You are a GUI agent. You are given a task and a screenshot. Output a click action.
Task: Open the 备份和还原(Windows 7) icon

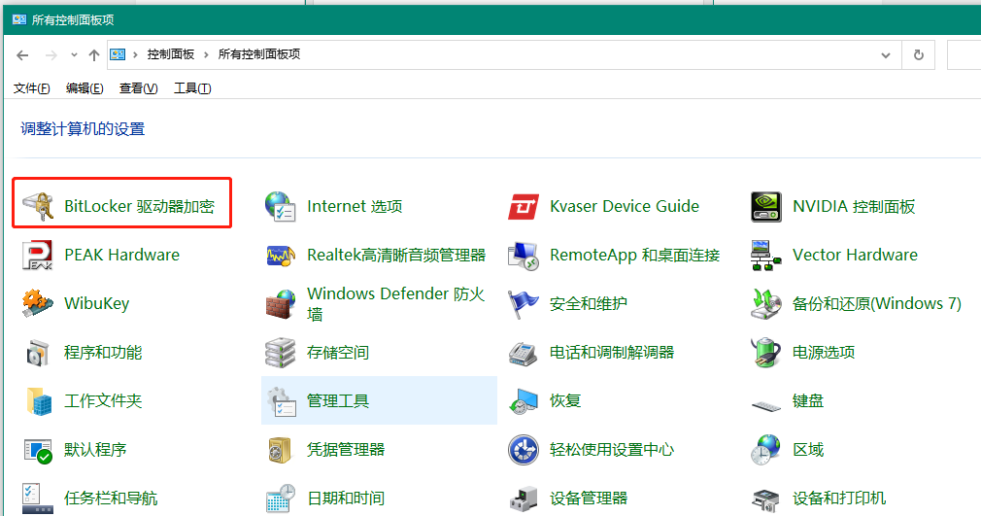pos(765,304)
